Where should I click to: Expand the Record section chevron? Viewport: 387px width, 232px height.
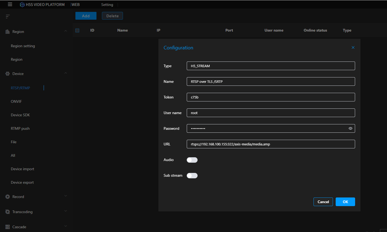point(66,196)
